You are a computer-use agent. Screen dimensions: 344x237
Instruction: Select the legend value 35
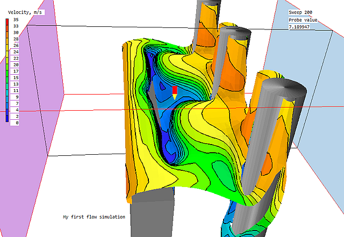(16, 20)
